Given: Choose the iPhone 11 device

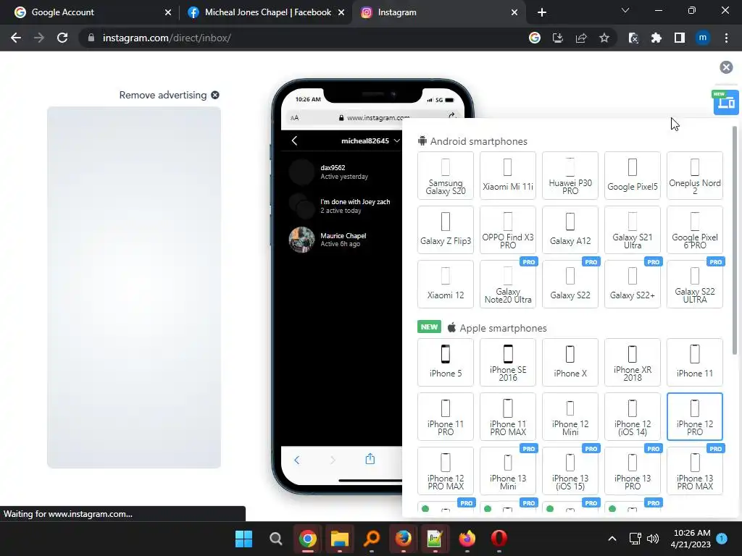Looking at the screenshot, I should coord(695,362).
